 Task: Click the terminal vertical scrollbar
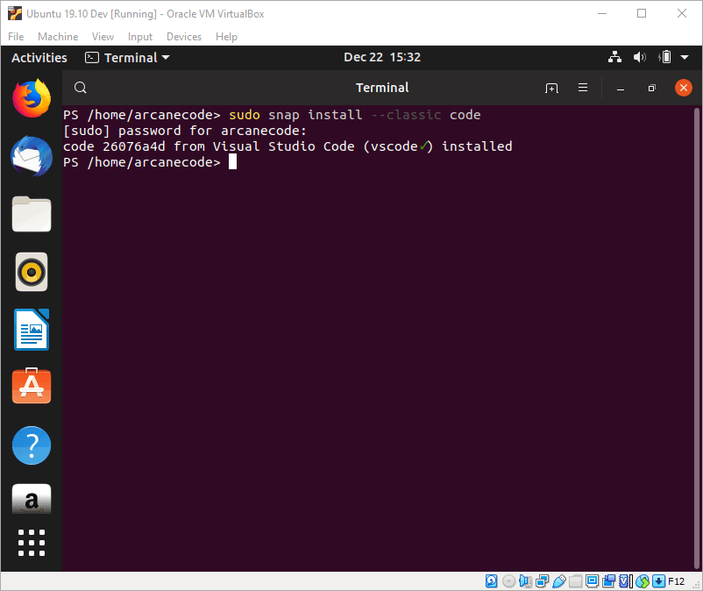coord(697,338)
